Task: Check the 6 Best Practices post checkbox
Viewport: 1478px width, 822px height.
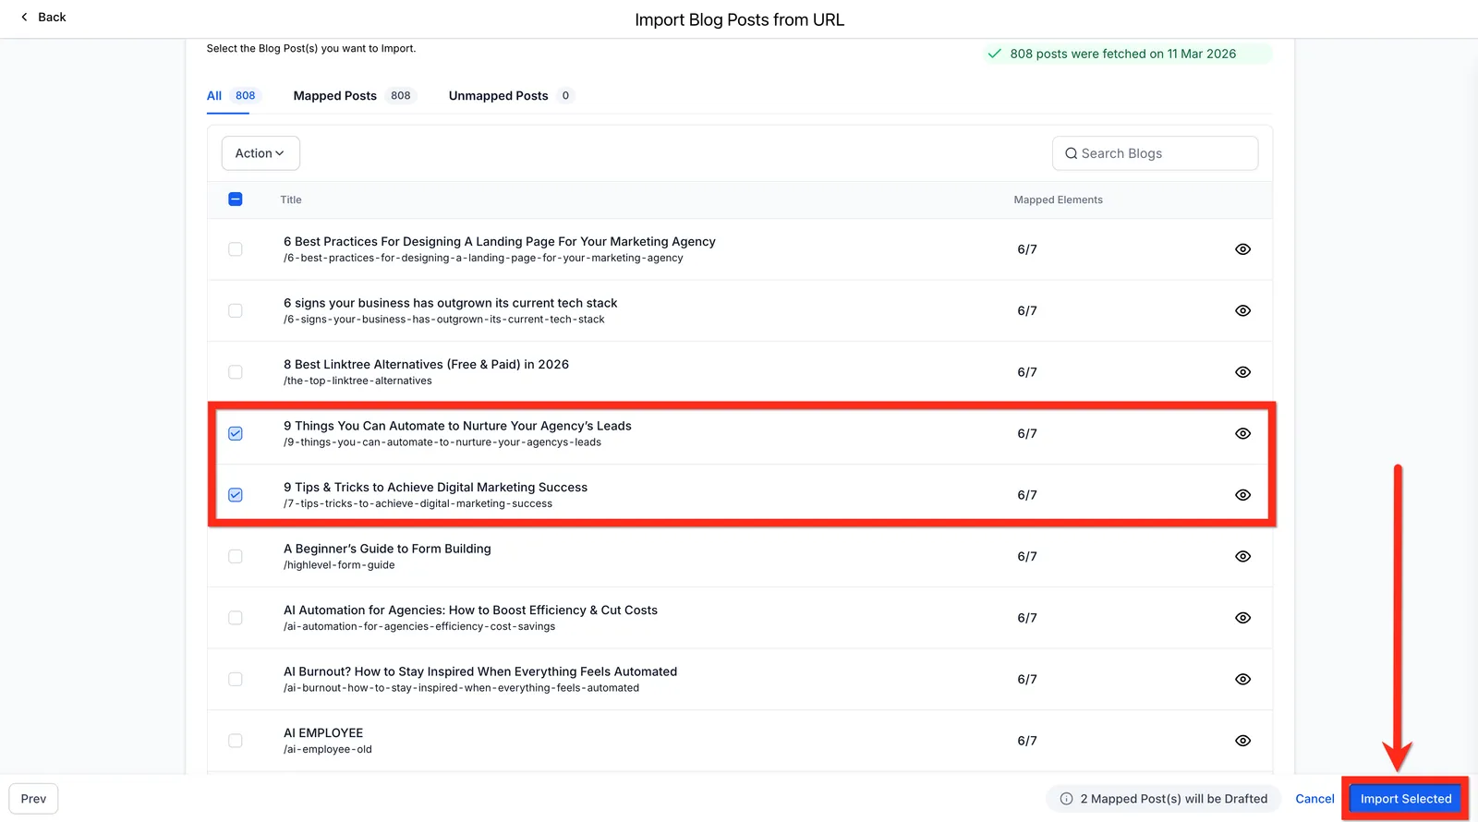Action: [236, 249]
